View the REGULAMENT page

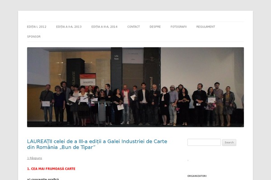pyautogui.click(x=206, y=27)
